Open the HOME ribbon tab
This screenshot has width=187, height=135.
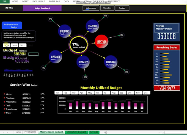point(15,1)
